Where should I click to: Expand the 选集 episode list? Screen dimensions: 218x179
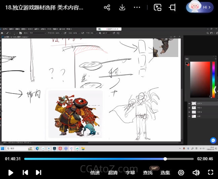(x=165, y=173)
